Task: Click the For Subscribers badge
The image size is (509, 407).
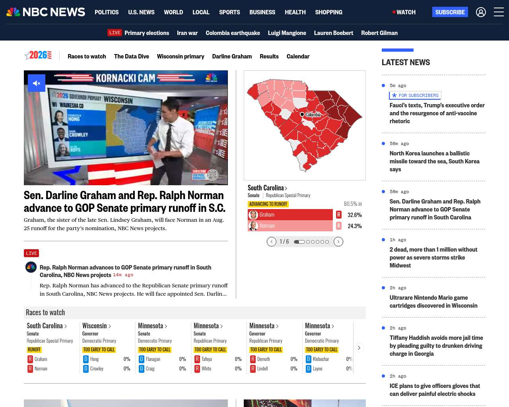Action: [415, 95]
